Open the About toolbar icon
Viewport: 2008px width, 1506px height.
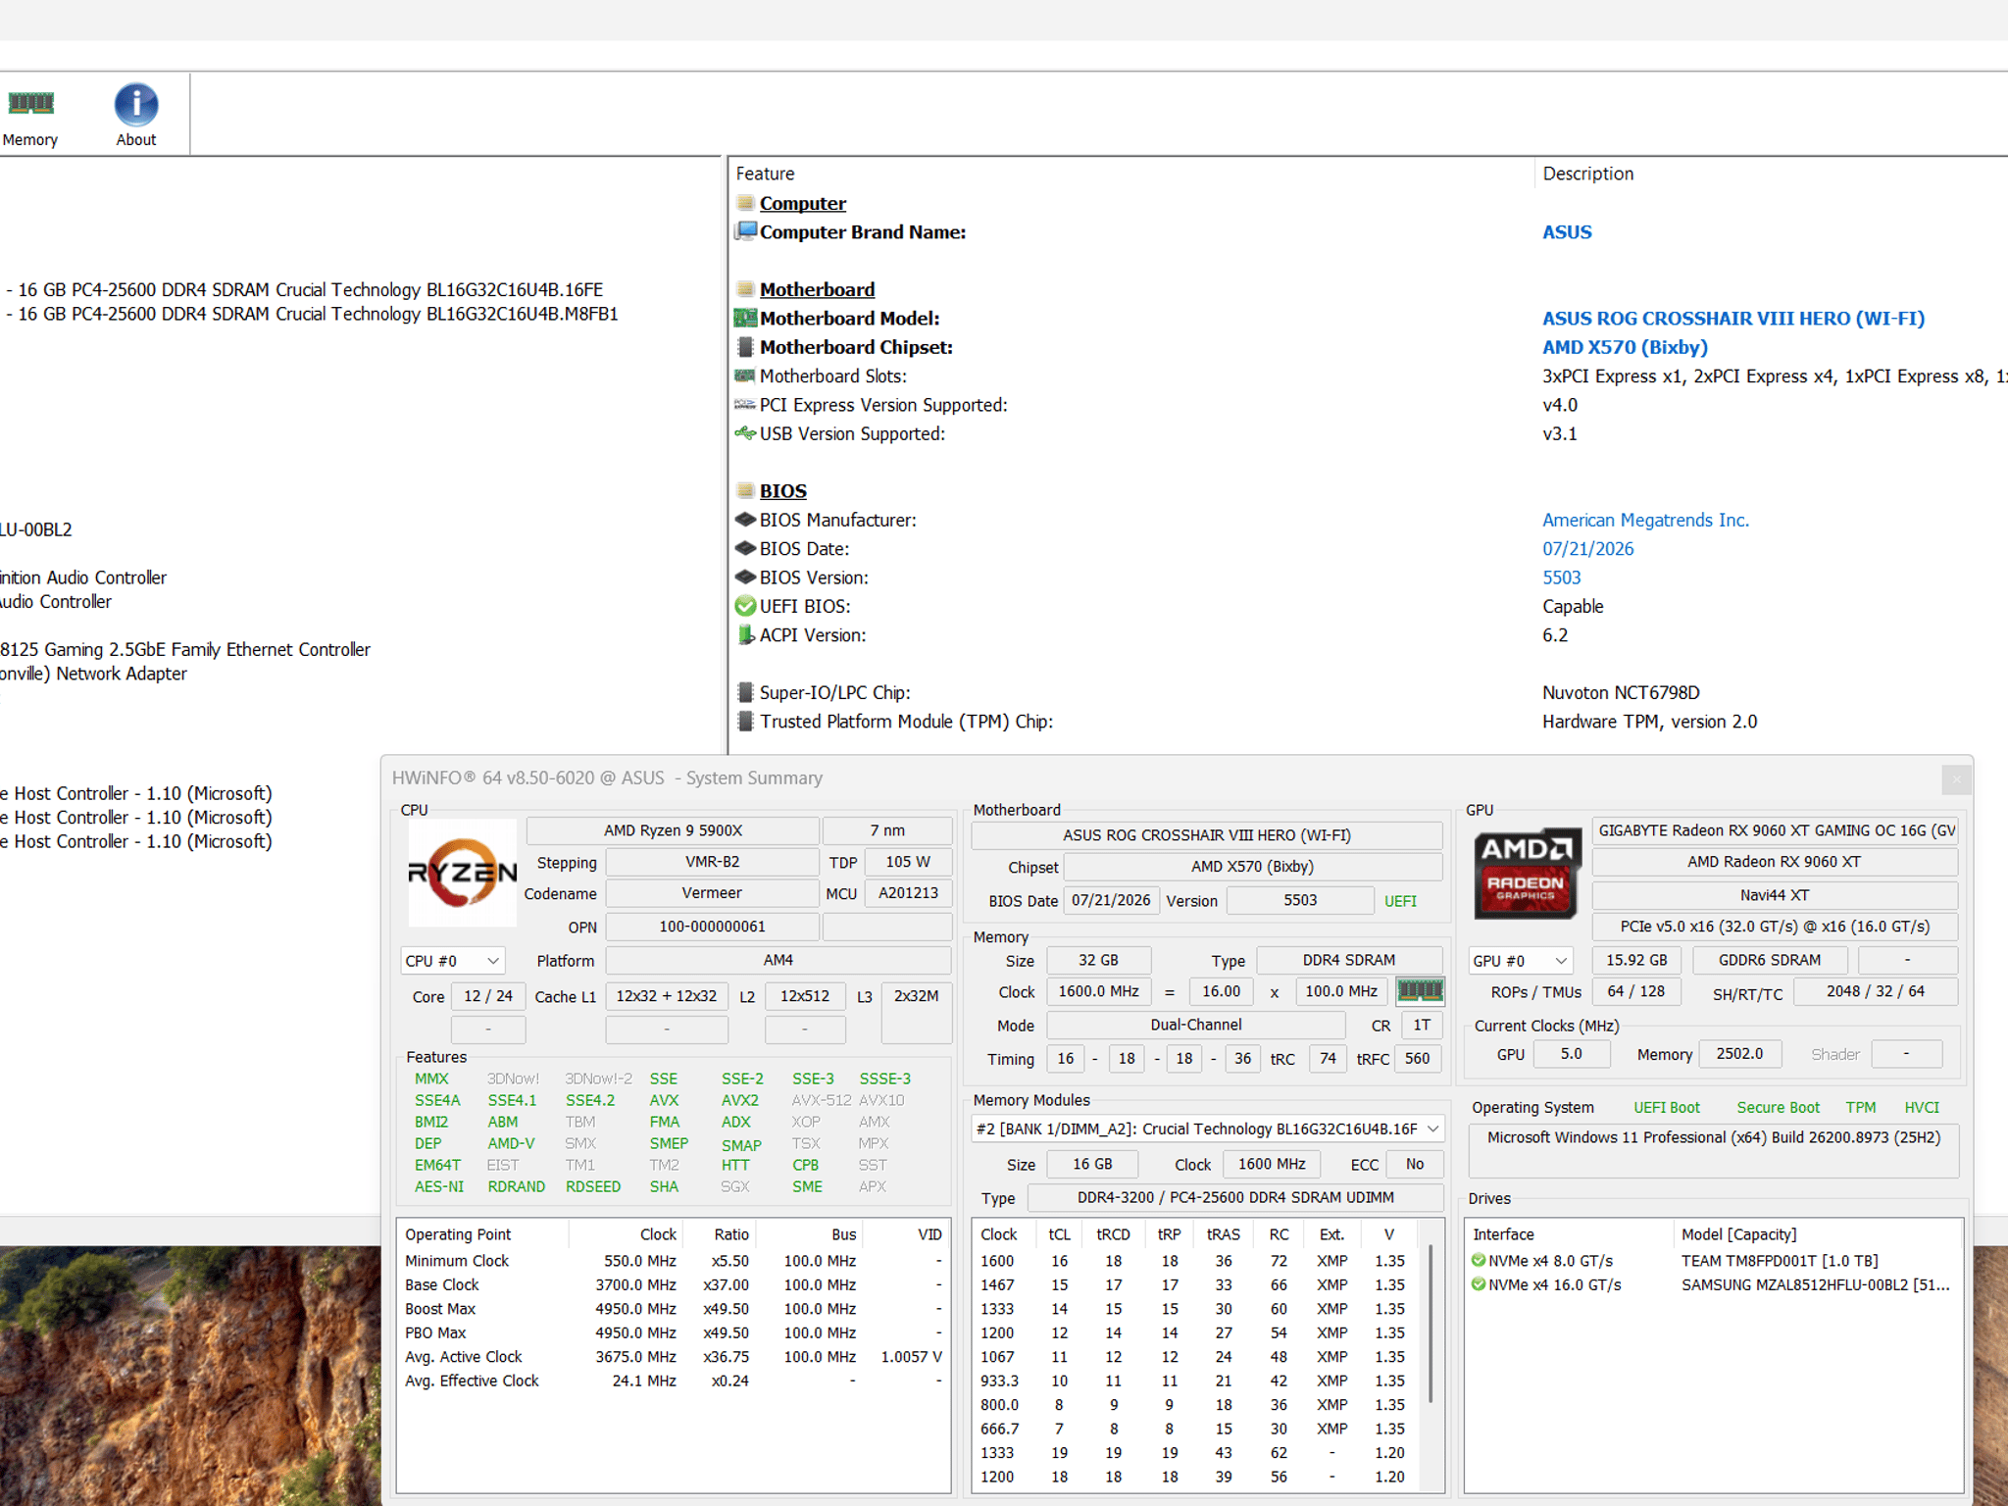click(136, 115)
